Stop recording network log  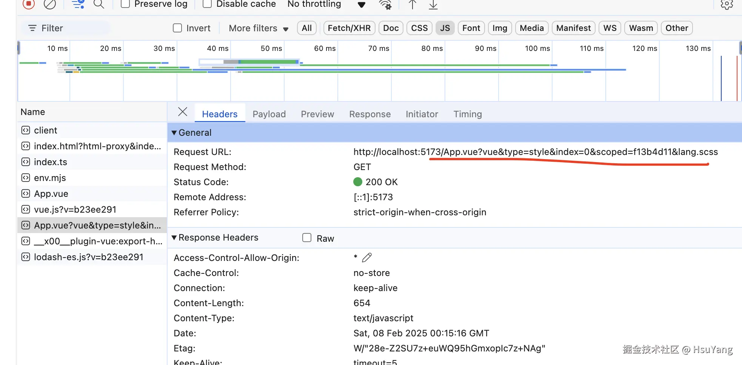click(29, 4)
